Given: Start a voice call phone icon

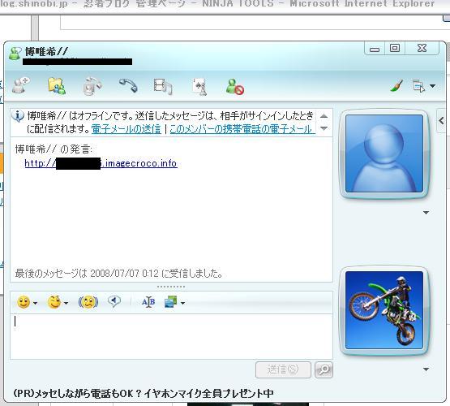Looking at the screenshot, I should click(128, 85).
